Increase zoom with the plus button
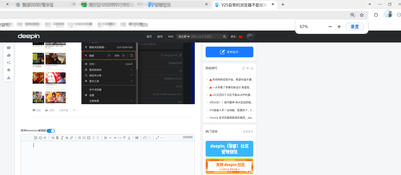Screen dimensions: 401x175 point(339,27)
